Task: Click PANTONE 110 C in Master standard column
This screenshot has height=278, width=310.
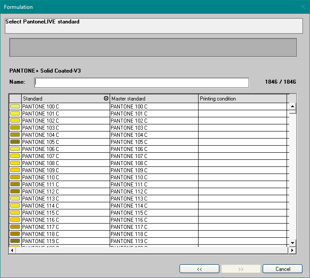Action: click(154, 177)
